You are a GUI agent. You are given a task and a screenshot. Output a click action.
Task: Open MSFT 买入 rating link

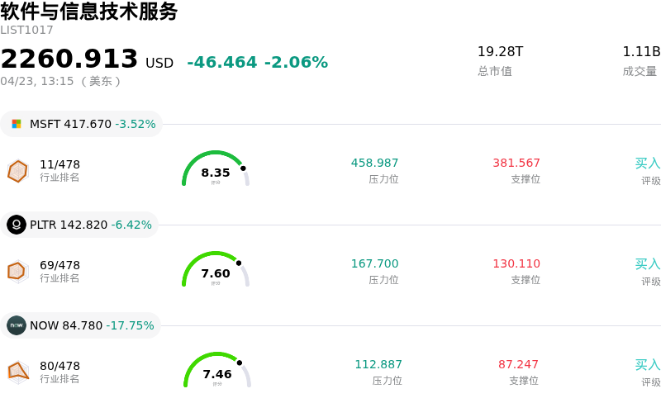pyautogui.click(x=647, y=164)
